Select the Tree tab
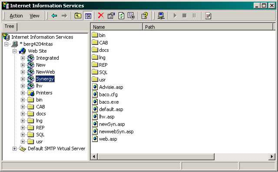 pyautogui.click(x=10, y=27)
